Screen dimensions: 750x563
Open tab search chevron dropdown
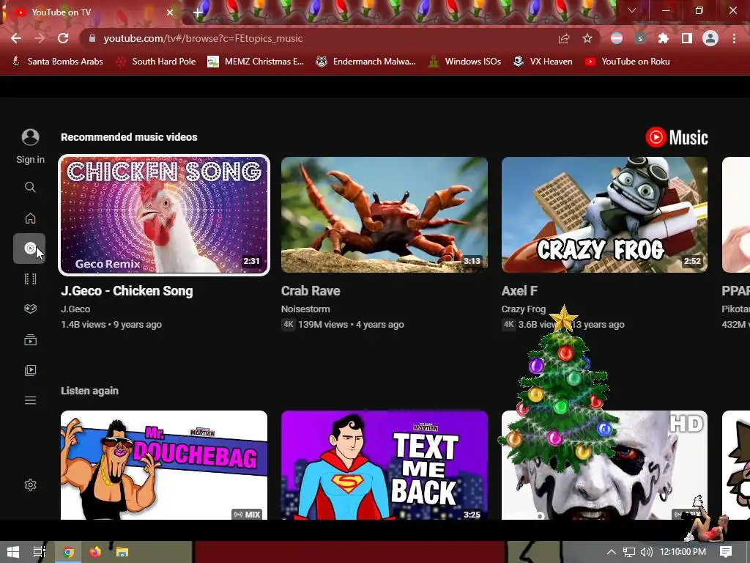tap(632, 10)
